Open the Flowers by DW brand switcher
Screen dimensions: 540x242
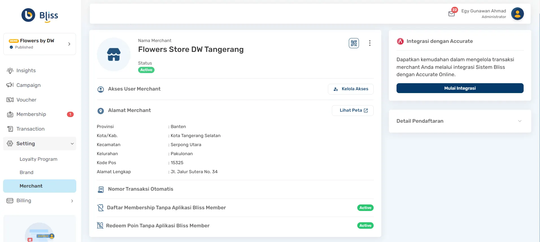[40, 44]
